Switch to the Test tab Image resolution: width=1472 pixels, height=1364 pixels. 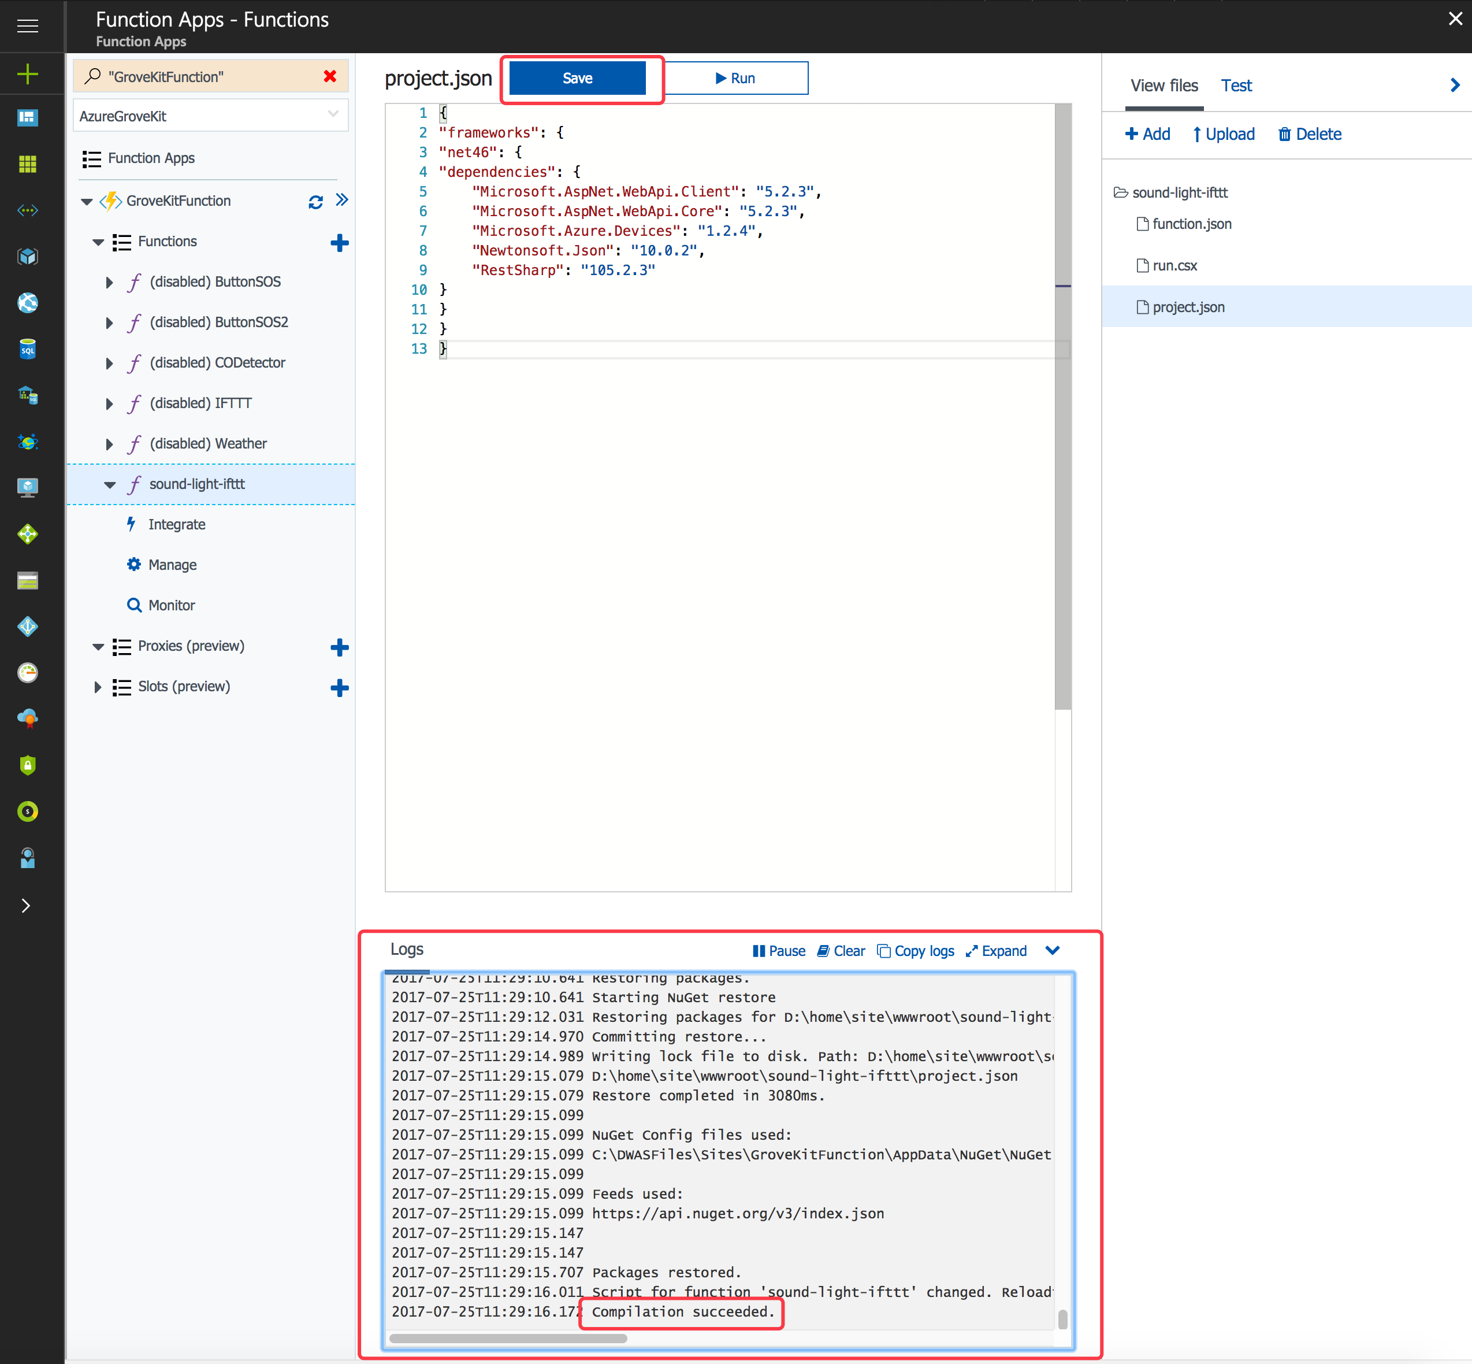tap(1236, 86)
